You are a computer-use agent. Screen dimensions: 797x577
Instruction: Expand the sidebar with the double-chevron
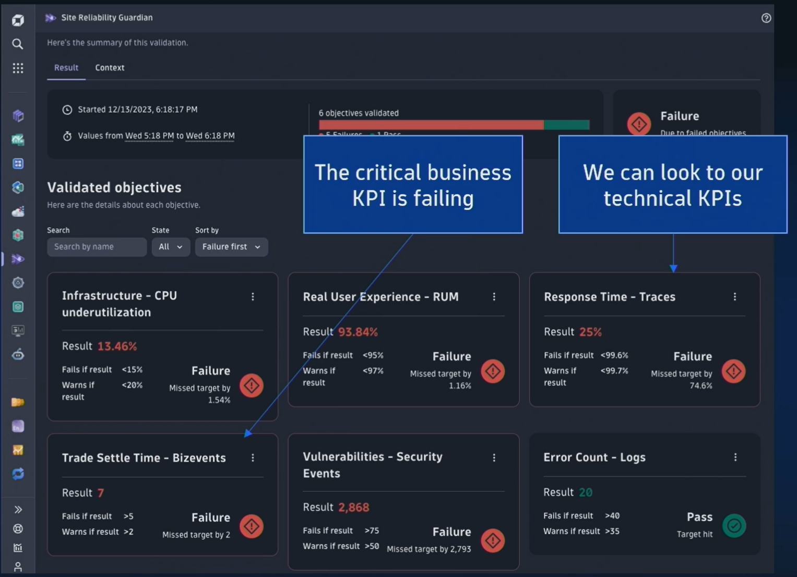[17, 509]
